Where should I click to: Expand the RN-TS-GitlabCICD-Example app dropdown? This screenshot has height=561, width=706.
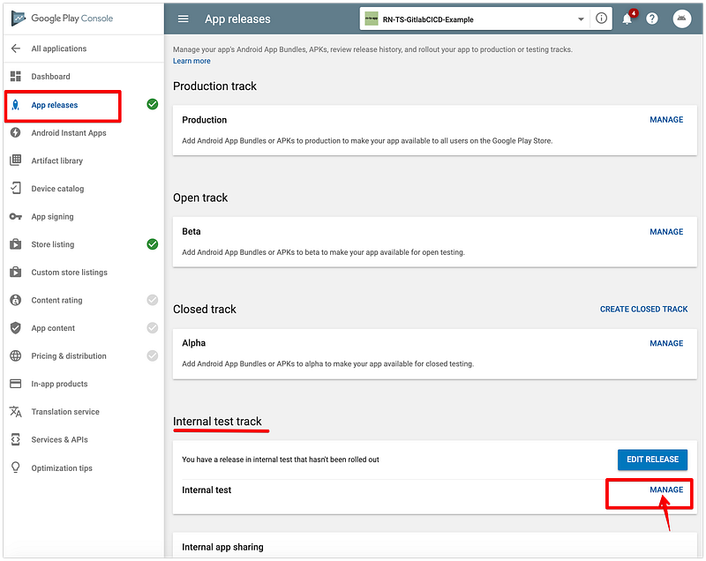tap(581, 19)
